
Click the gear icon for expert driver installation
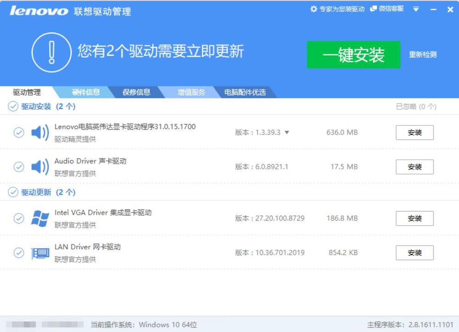[313, 9]
